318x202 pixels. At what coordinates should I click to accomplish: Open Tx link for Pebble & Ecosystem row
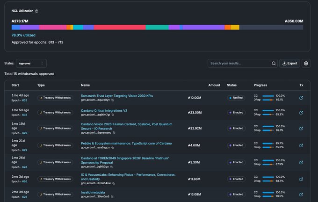301,145
